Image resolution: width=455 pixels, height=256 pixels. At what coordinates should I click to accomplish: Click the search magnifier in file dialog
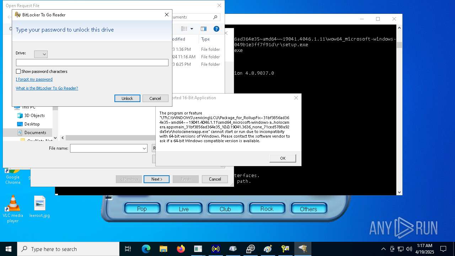(x=215, y=17)
